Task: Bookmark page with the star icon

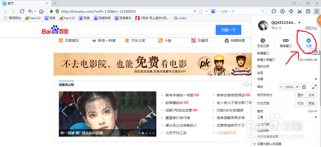Action: (201, 12)
